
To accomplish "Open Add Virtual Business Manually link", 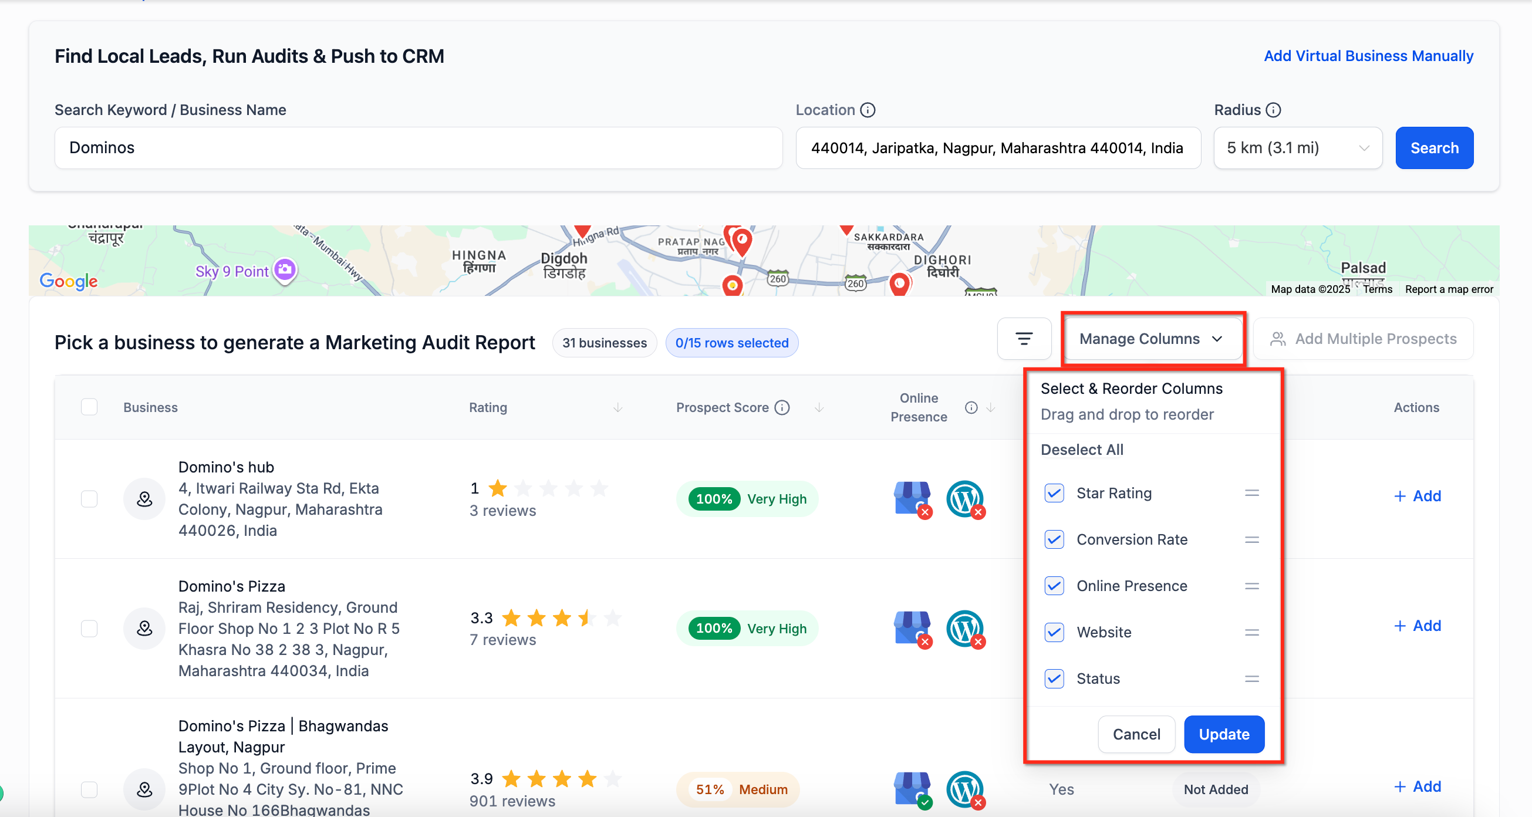I will pyautogui.click(x=1368, y=56).
